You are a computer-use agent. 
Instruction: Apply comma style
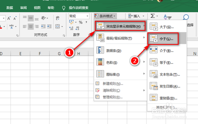coord(86,22)
